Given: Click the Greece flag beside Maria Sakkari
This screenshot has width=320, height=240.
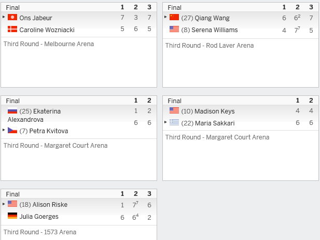Looking at the screenshot, I should coord(174,122).
